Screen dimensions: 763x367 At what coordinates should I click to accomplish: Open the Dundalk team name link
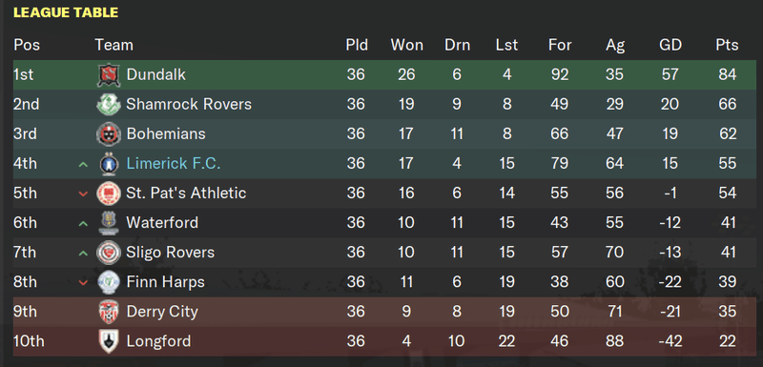coord(155,74)
